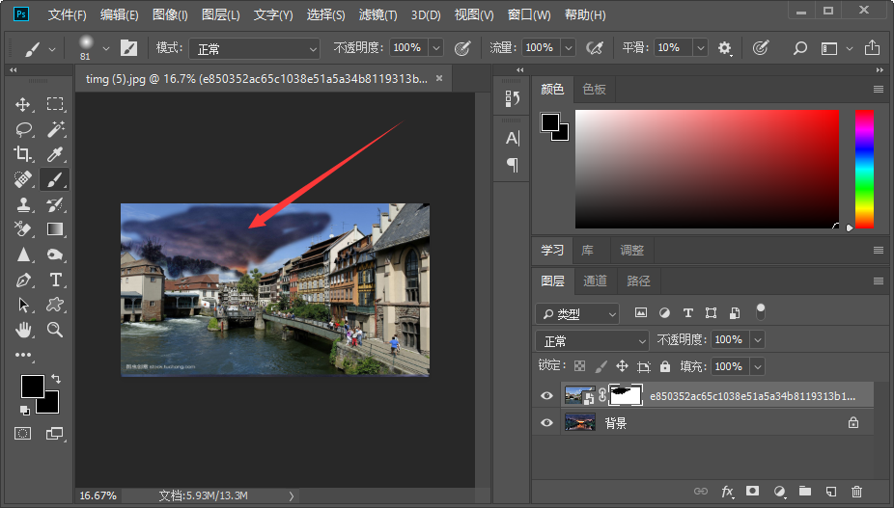The width and height of the screenshot is (894, 508).
Task: Add a layer mask using bottom icon
Action: pyautogui.click(x=752, y=492)
